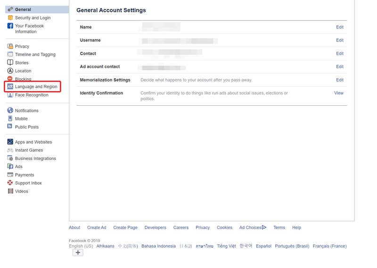Click the Blocking red icon
Image resolution: width=377 pixels, height=268 pixels.
pyautogui.click(x=10, y=78)
